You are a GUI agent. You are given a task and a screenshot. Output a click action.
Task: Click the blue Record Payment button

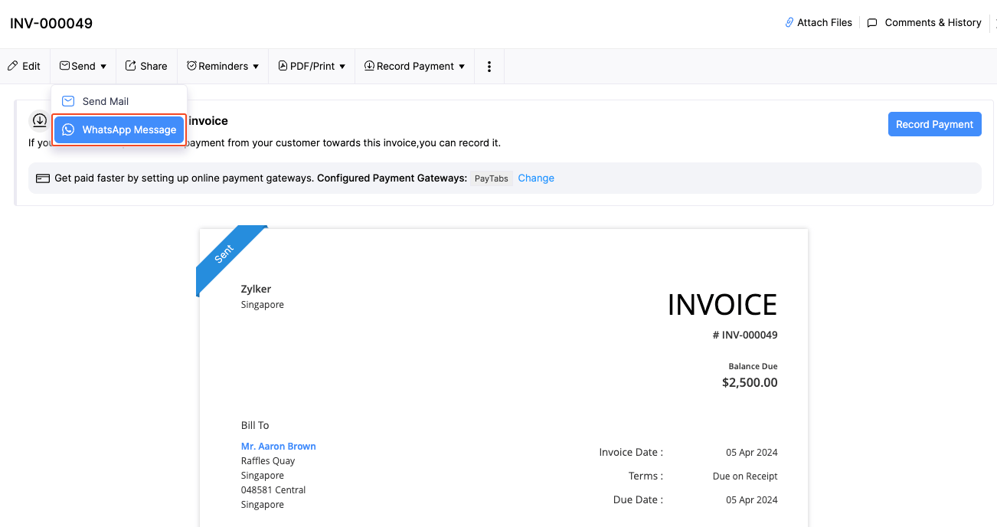click(x=934, y=124)
